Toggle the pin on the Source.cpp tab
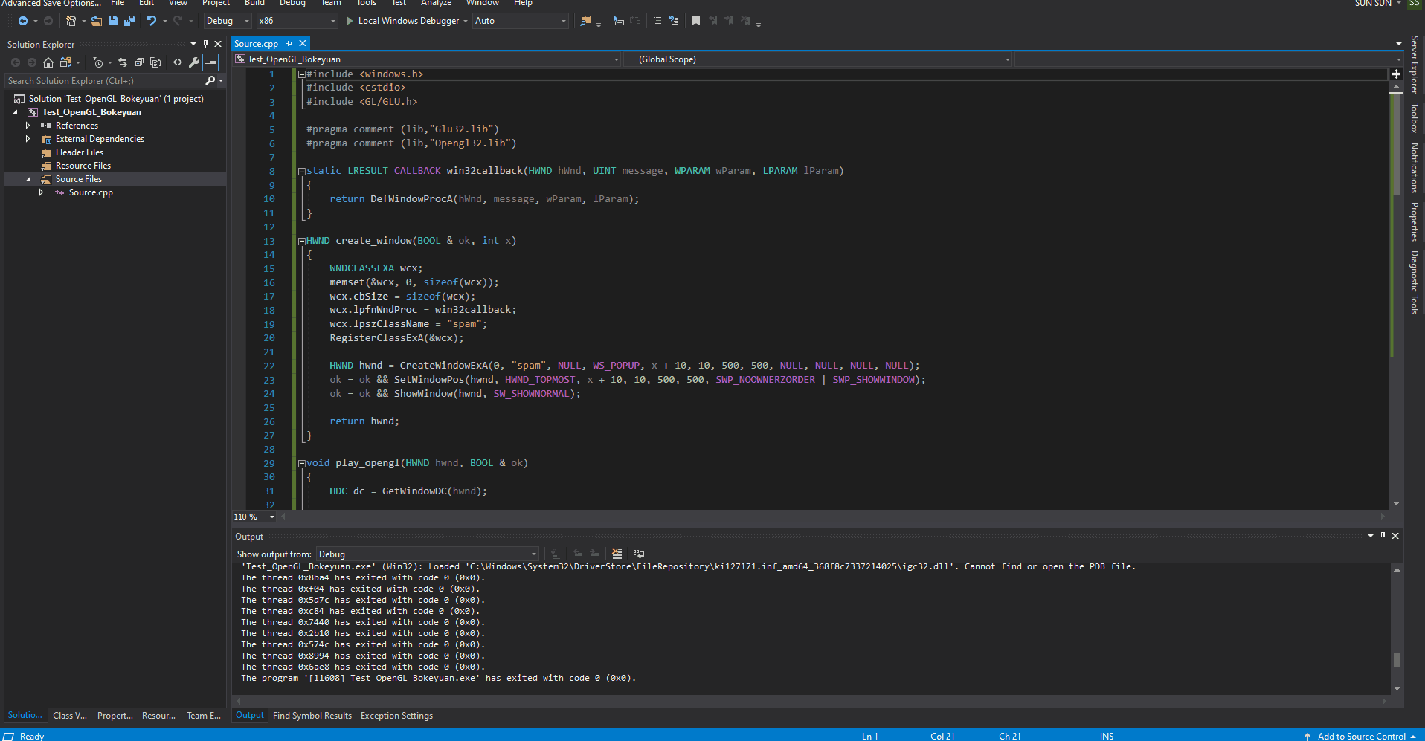This screenshot has height=741, width=1425. (x=289, y=44)
